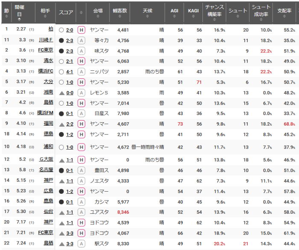Sort by チャンス構築率 column header

(x=214, y=10)
